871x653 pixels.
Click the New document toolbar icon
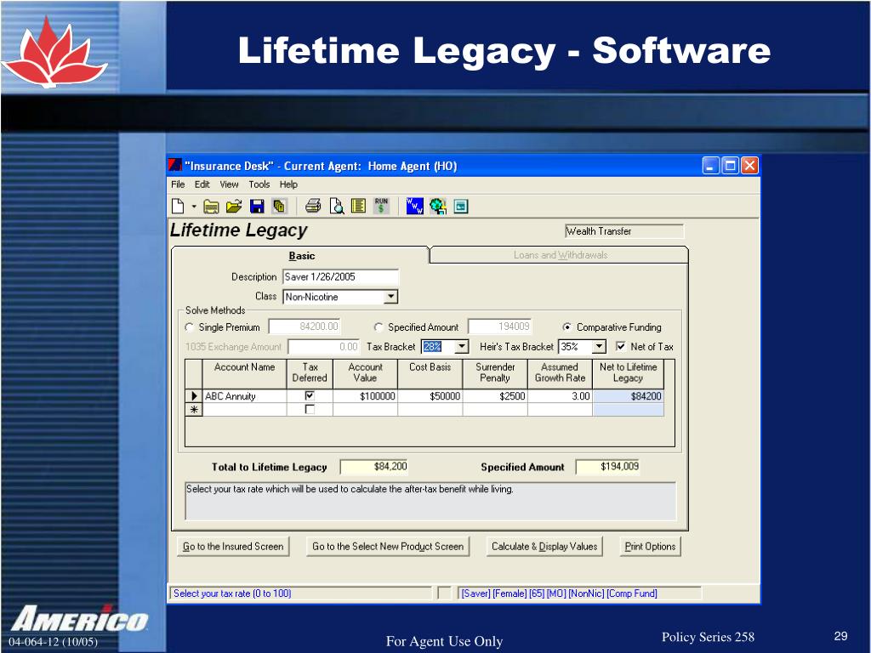[178, 206]
